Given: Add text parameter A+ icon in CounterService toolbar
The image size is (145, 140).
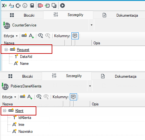Looking at the screenshot, I should coord(31,36).
